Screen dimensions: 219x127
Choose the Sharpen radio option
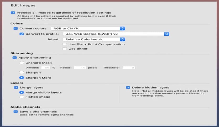pyautogui.click(x=22, y=72)
